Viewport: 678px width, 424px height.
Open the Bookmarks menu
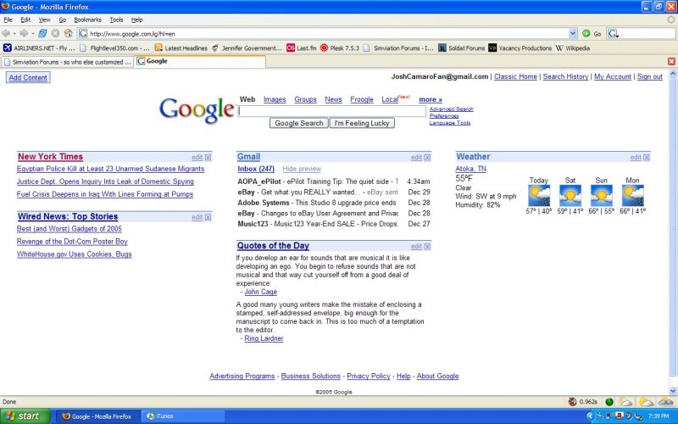click(86, 19)
